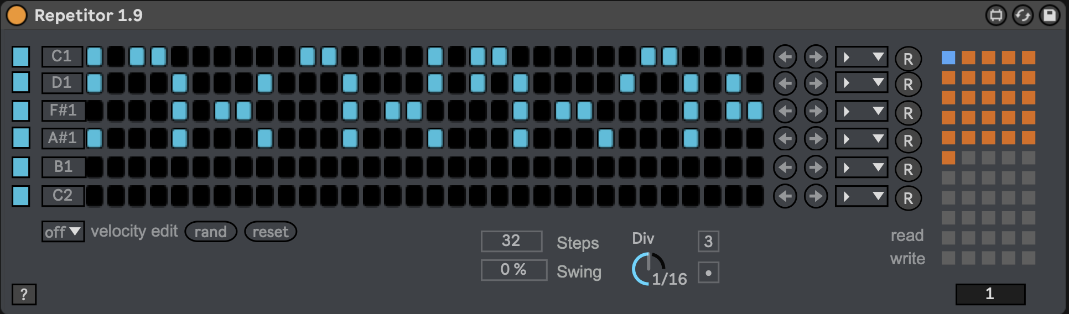Expand the A#1 row direction dropdown
Image resolution: width=1069 pixels, height=314 pixels.
tap(861, 139)
